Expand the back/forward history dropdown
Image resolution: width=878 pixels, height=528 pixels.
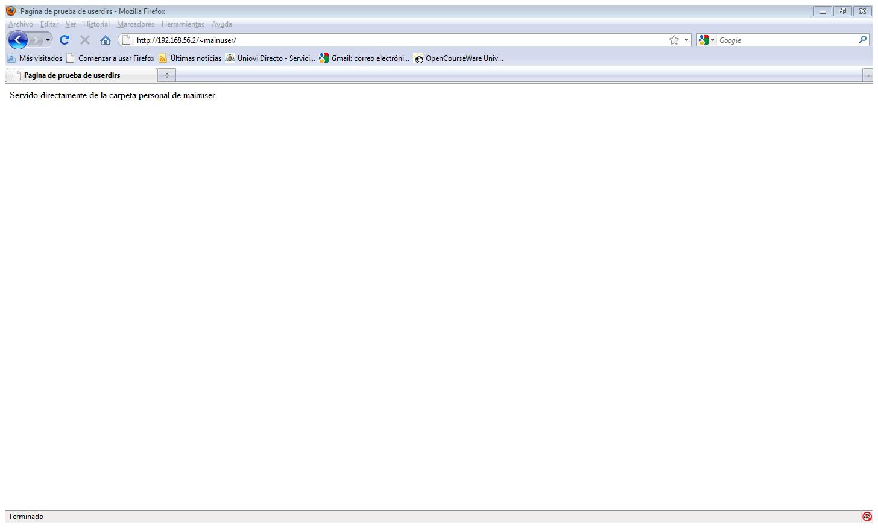(x=48, y=40)
